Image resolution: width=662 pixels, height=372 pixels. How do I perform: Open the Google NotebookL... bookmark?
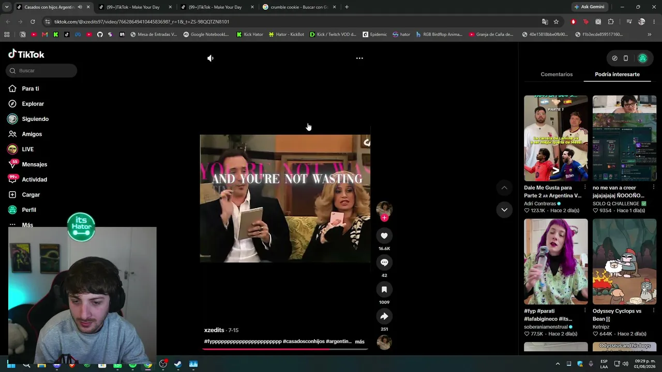pos(206,35)
